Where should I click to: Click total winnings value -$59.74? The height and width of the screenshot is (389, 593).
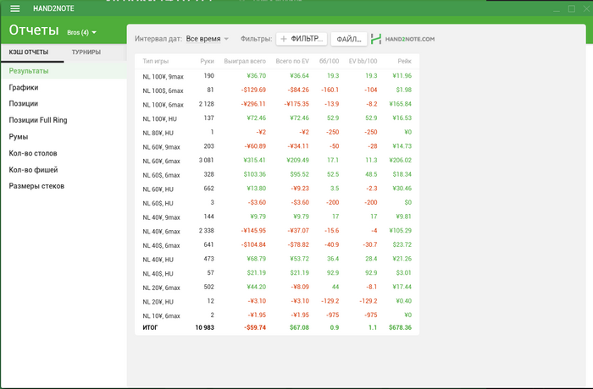(255, 327)
